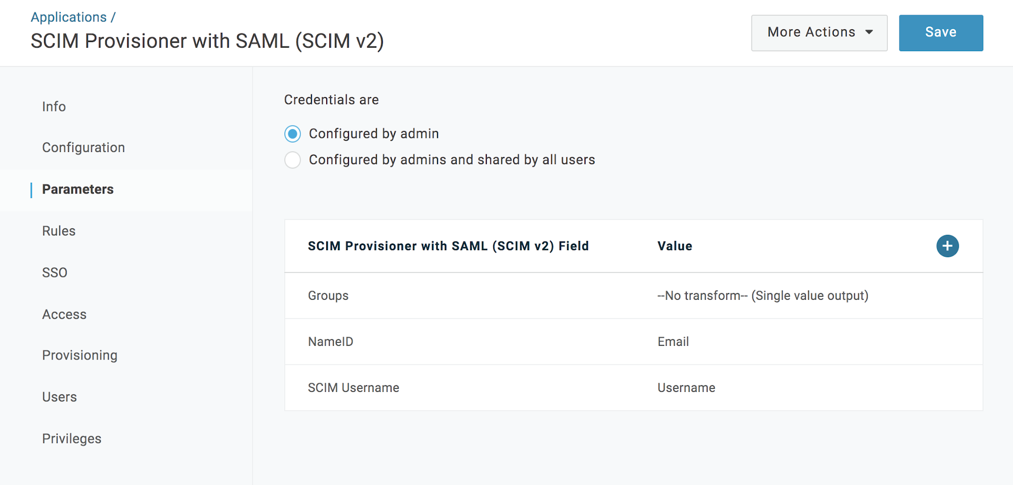The width and height of the screenshot is (1013, 485).
Task: Open the Privileges tab
Action: 71,438
